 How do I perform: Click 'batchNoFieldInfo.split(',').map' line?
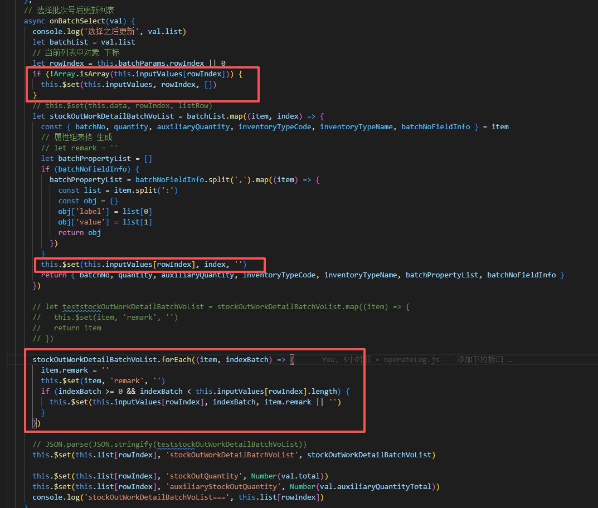click(184, 180)
